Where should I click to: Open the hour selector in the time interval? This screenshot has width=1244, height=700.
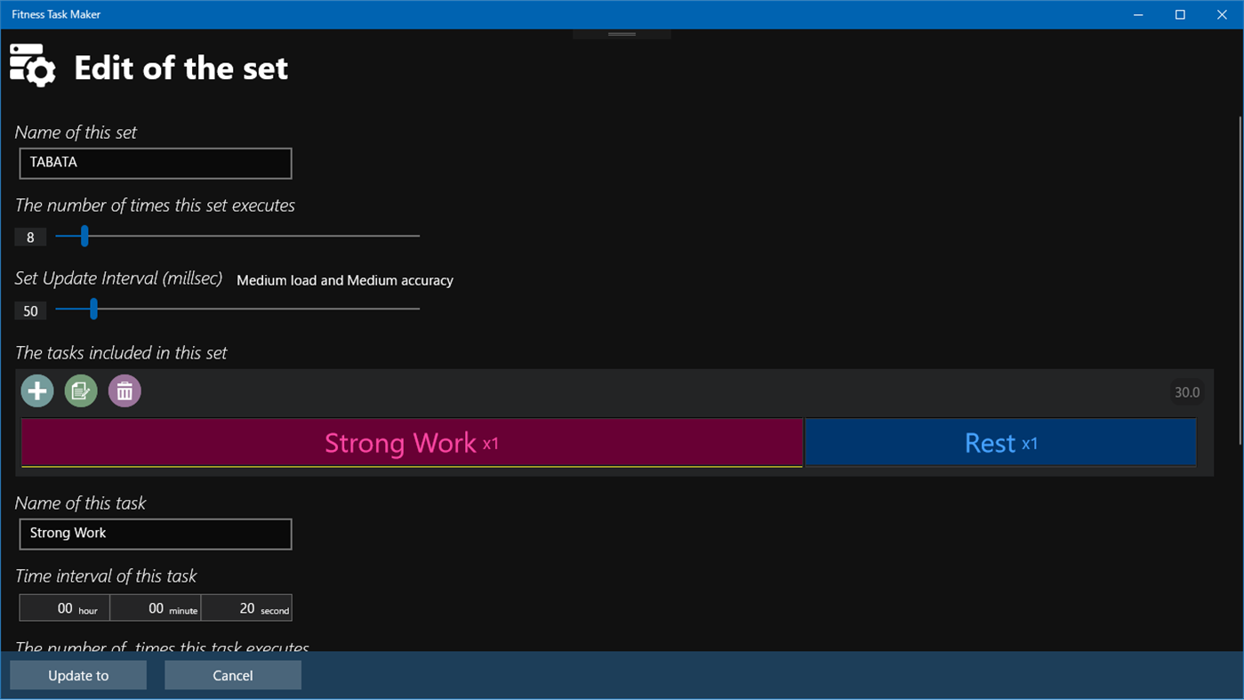tap(64, 607)
